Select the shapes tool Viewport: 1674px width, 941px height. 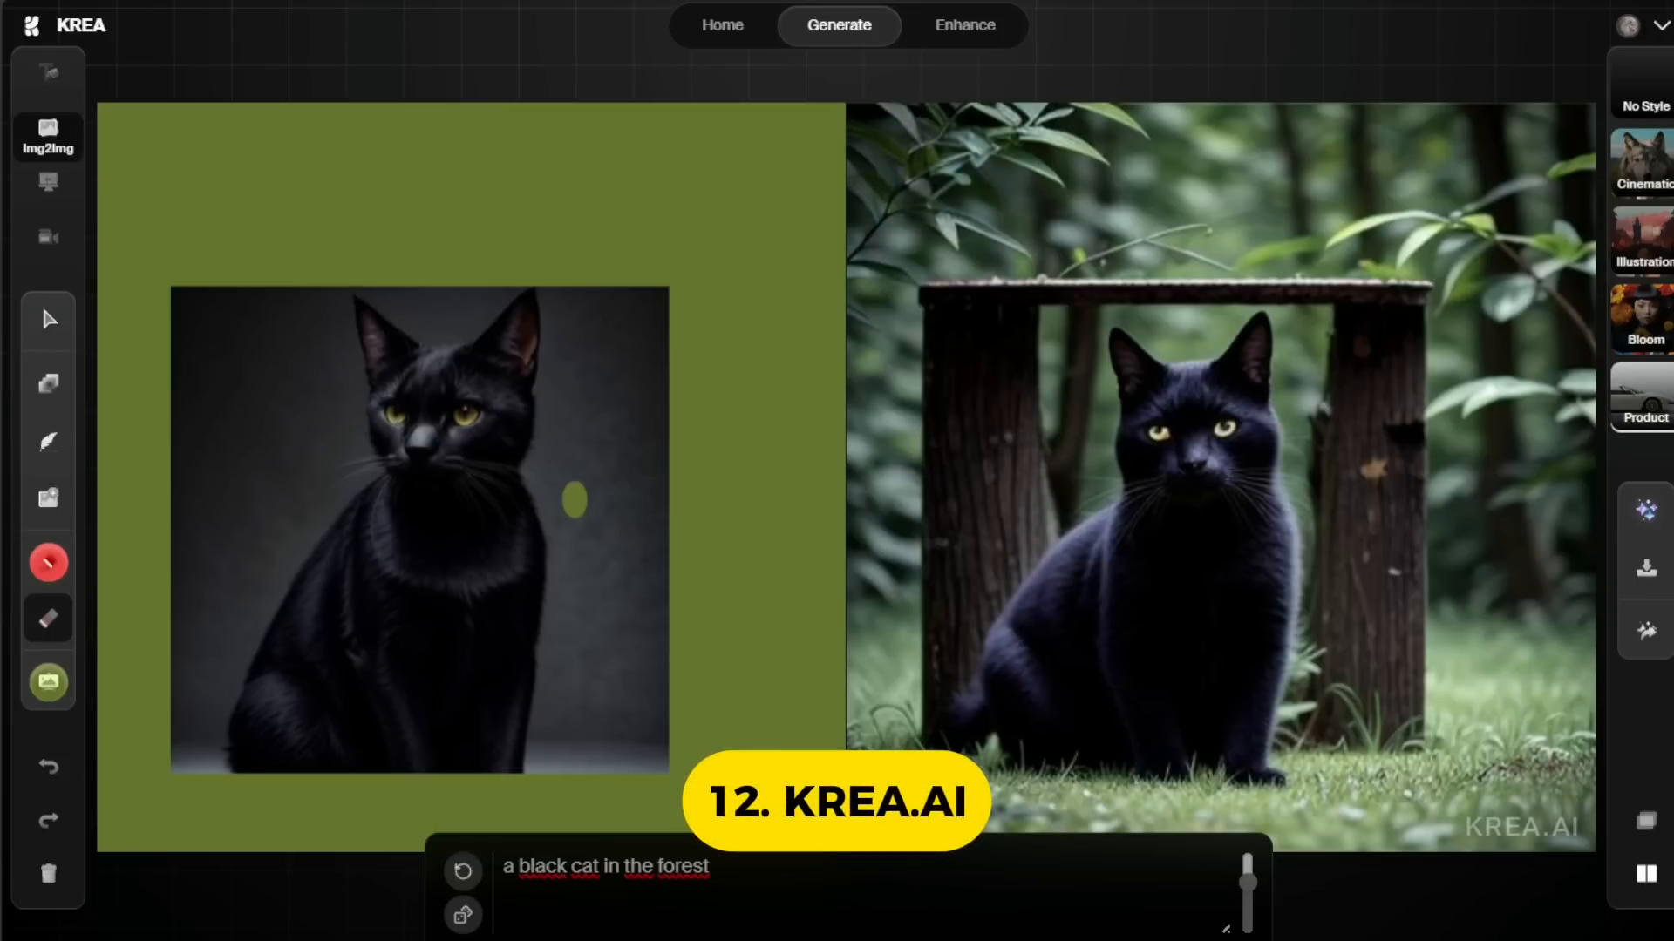point(49,383)
